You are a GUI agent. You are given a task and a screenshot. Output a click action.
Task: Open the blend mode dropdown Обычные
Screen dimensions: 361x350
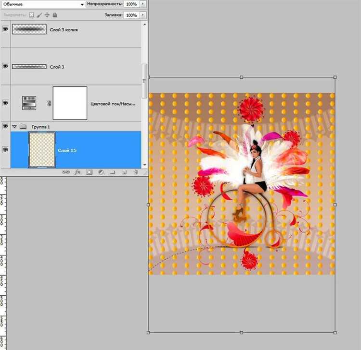pos(43,4)
